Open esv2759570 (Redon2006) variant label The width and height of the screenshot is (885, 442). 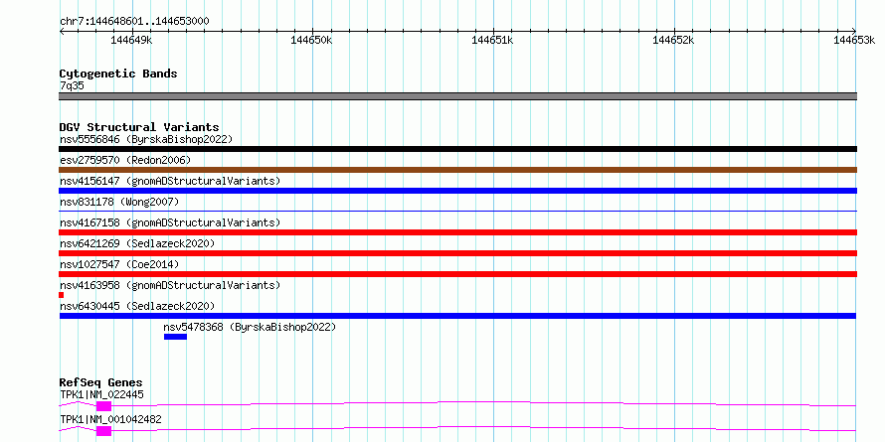(x=125, y=160)
